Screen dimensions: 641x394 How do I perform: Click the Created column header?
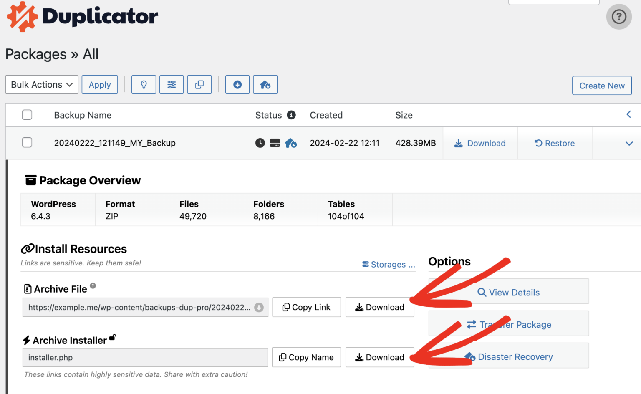[326, 115]
